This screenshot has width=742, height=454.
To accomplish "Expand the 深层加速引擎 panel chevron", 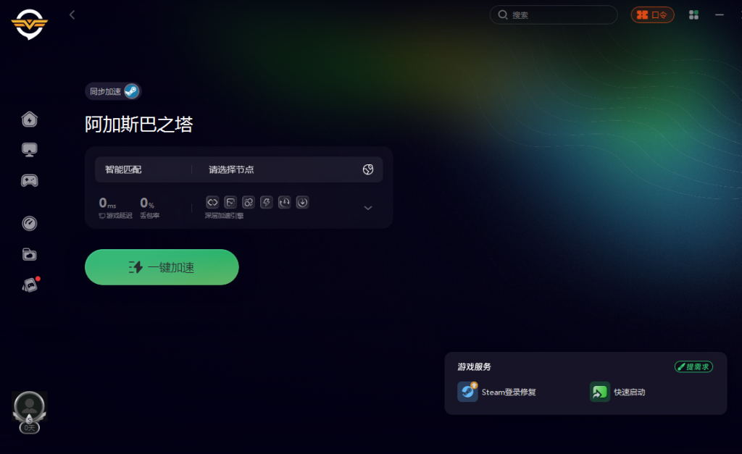I will (x=367, y=208).
